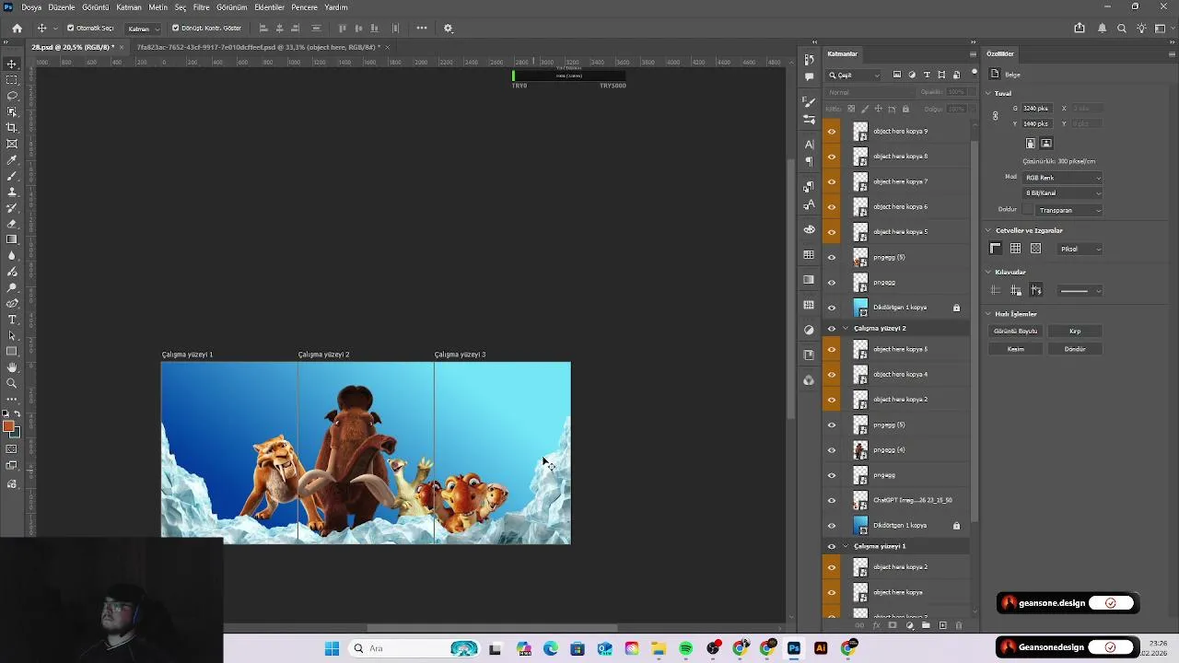Click the Kırp button
This screenshot has width=1179, height=663.
click(x=1075, y=331)
